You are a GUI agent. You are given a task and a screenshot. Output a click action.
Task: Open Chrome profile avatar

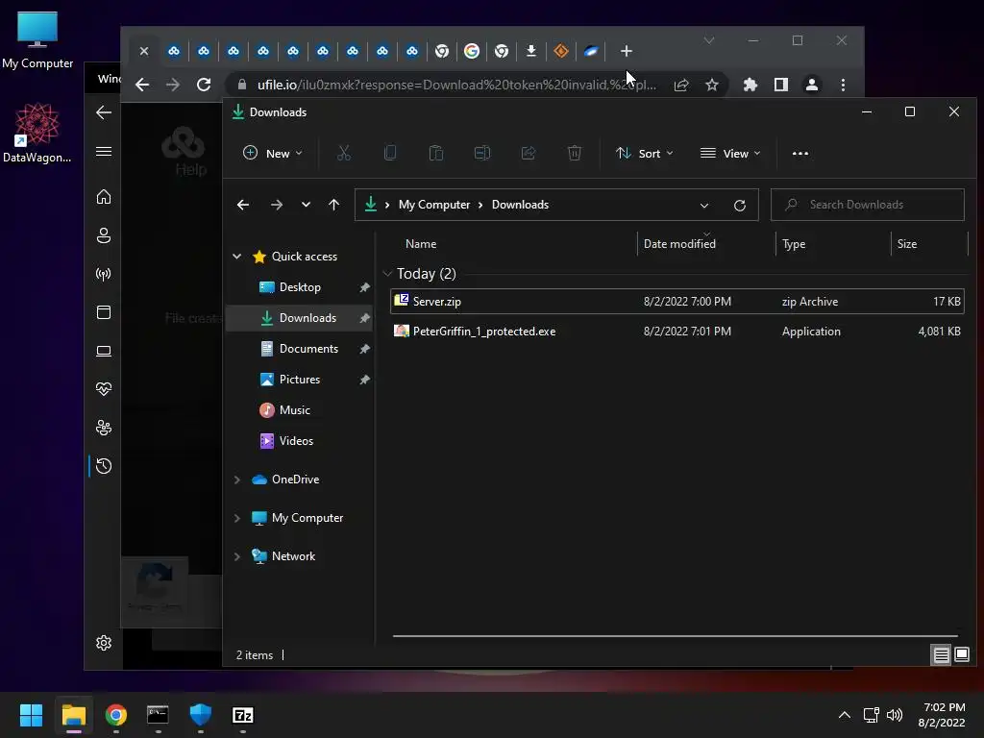coord(811,85)
